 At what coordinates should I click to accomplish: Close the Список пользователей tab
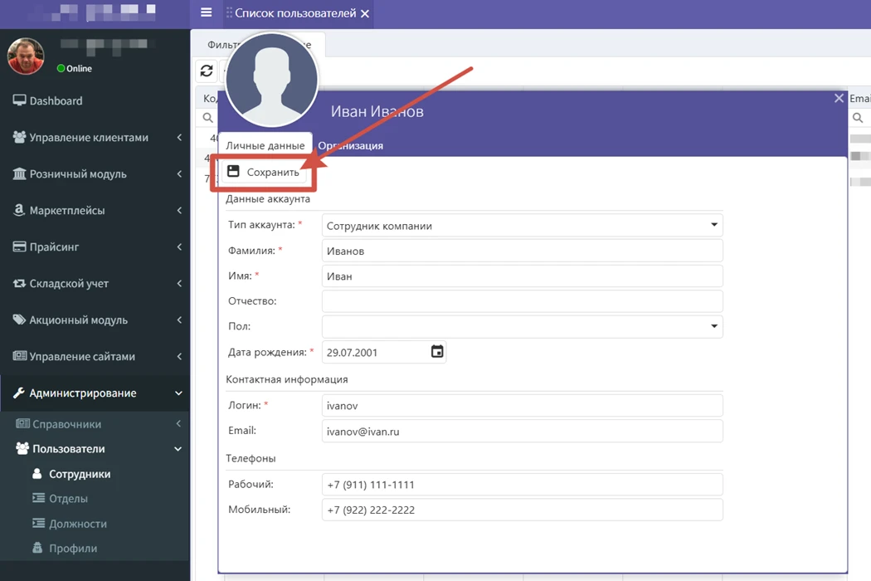click(x=365, y=13)
